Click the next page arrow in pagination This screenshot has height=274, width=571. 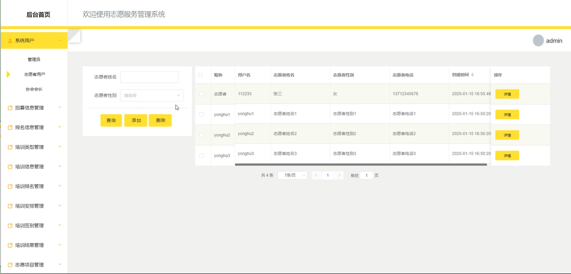pos(339,175)
